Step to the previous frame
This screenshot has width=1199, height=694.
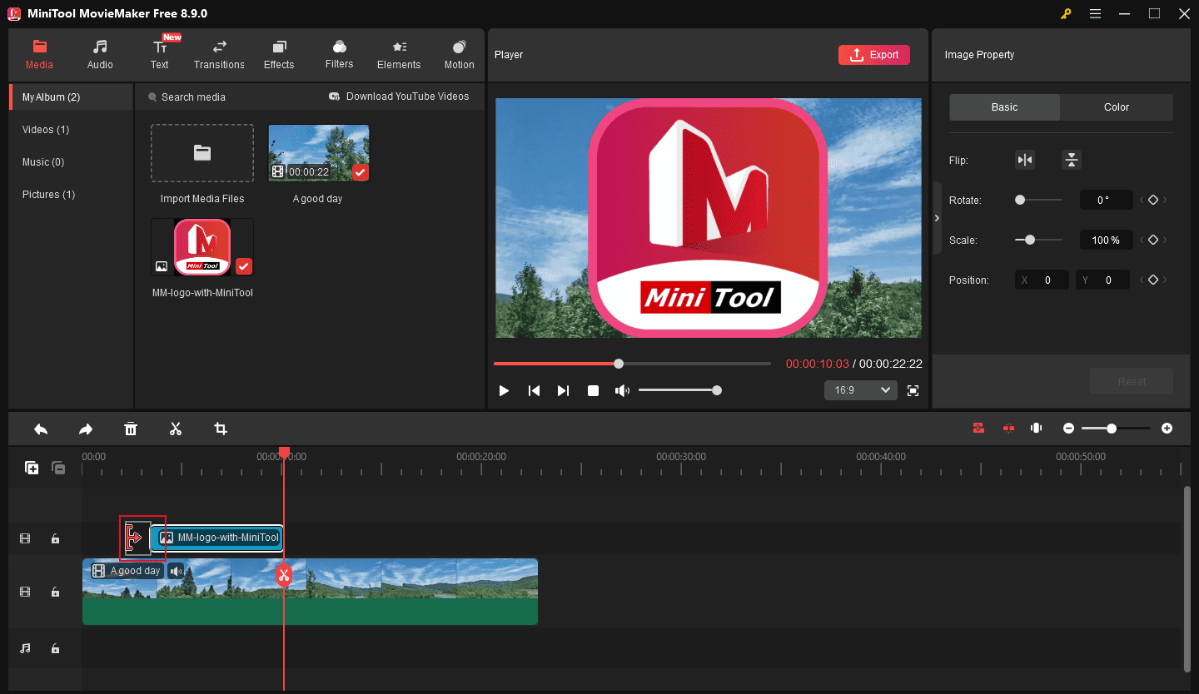pyautogui.click(x=535, y=390)
